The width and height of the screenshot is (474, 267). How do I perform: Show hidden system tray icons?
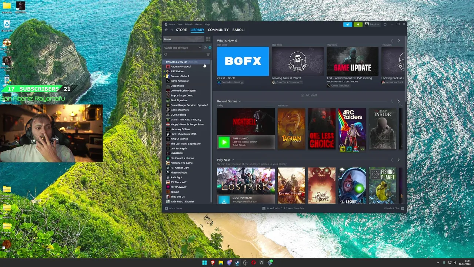click(438, 263)
